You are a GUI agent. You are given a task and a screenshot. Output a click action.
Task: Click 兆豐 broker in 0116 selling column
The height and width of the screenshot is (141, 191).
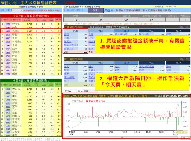tap(66, 74)
